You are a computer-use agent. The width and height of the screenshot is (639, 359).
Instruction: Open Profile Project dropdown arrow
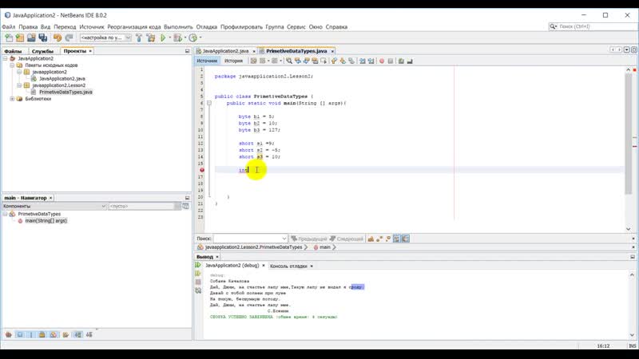pos(200,37)
